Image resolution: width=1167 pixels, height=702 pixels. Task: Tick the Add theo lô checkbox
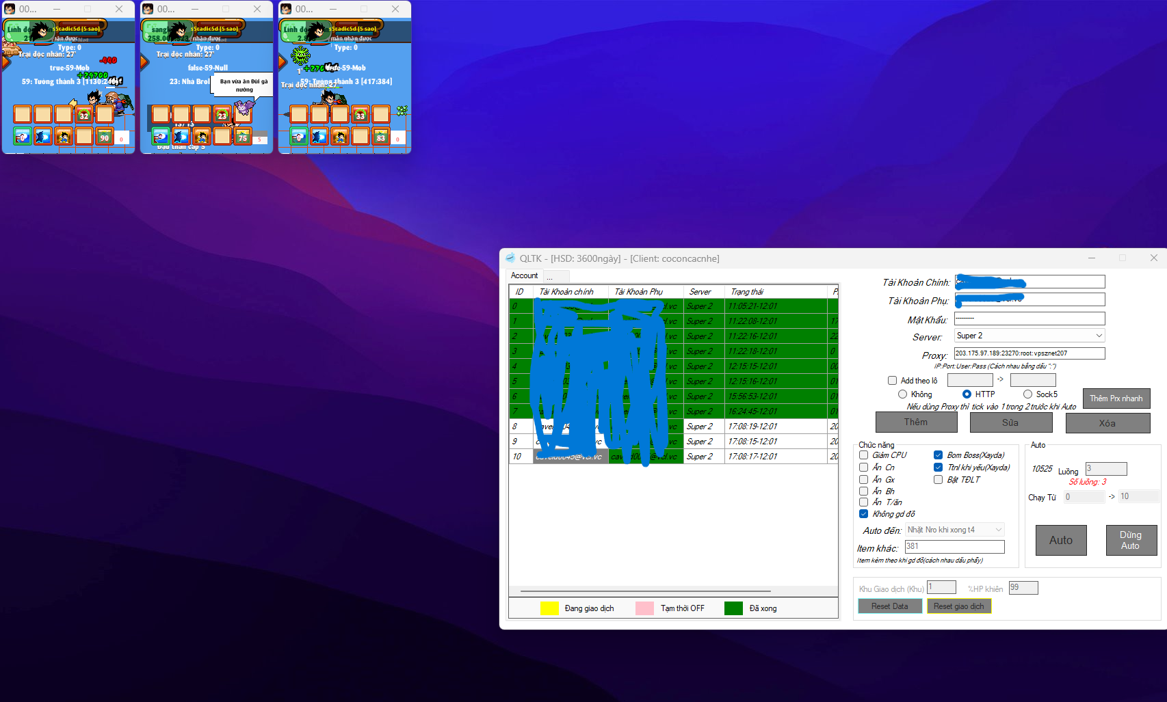tap(892, 381)
